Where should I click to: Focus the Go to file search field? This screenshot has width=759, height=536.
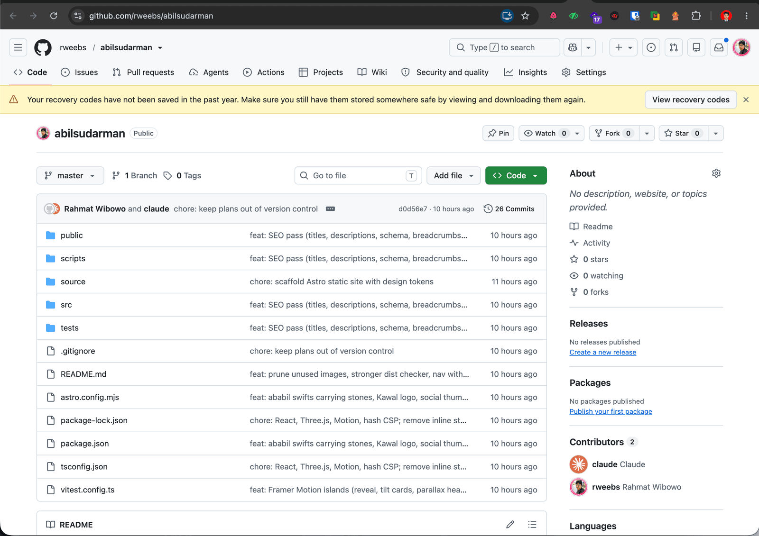358,175
